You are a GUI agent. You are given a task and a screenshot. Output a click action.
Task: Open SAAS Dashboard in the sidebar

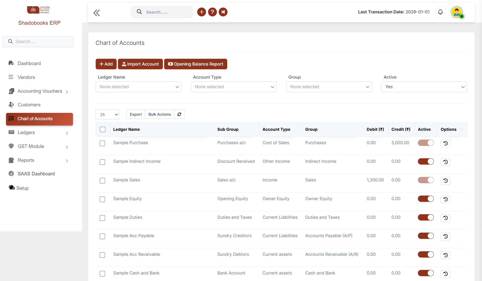tap(39, 174)
